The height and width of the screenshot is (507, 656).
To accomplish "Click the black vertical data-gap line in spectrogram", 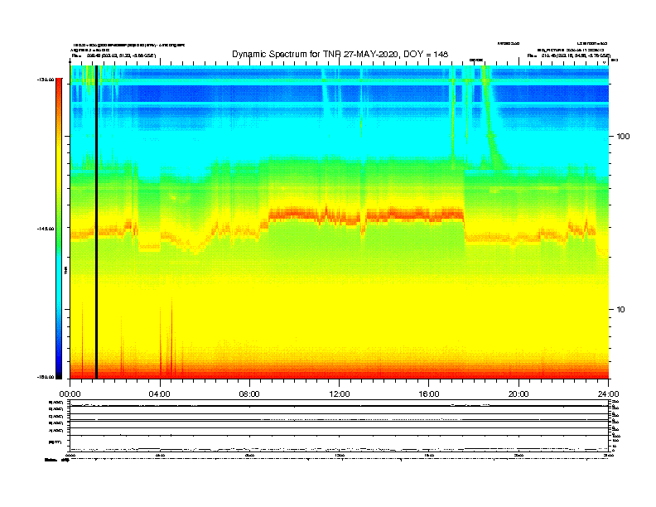I will (x=96, y=222).
